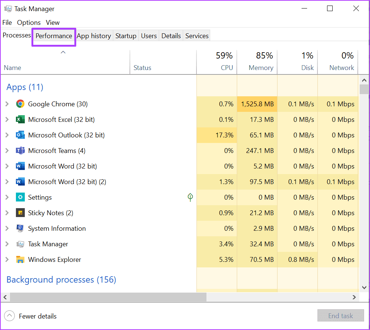The width and height of the screenshot is (370, 330).
Task: Expand the Windows Explorer process group
Action: coord(7,260)
